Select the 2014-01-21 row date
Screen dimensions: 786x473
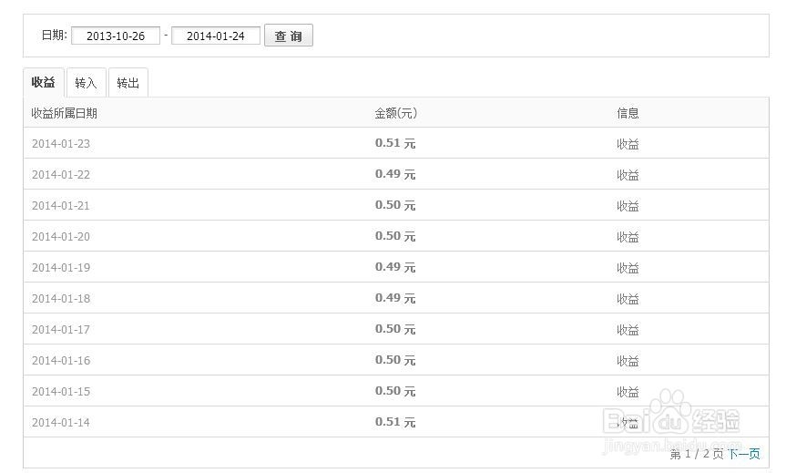(x=61, y=206)
